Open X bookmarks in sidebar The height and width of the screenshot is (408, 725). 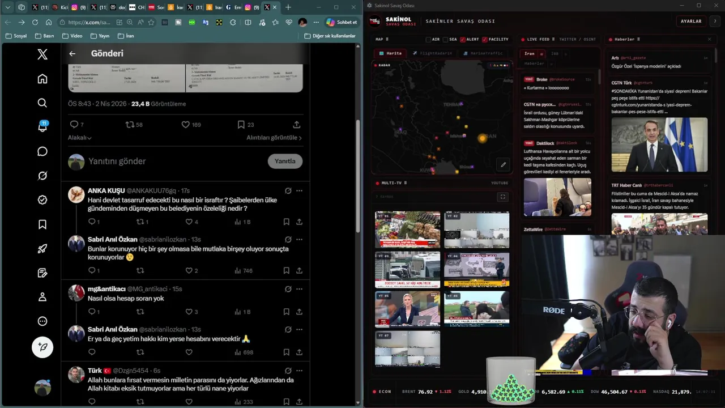coord(42,224)
